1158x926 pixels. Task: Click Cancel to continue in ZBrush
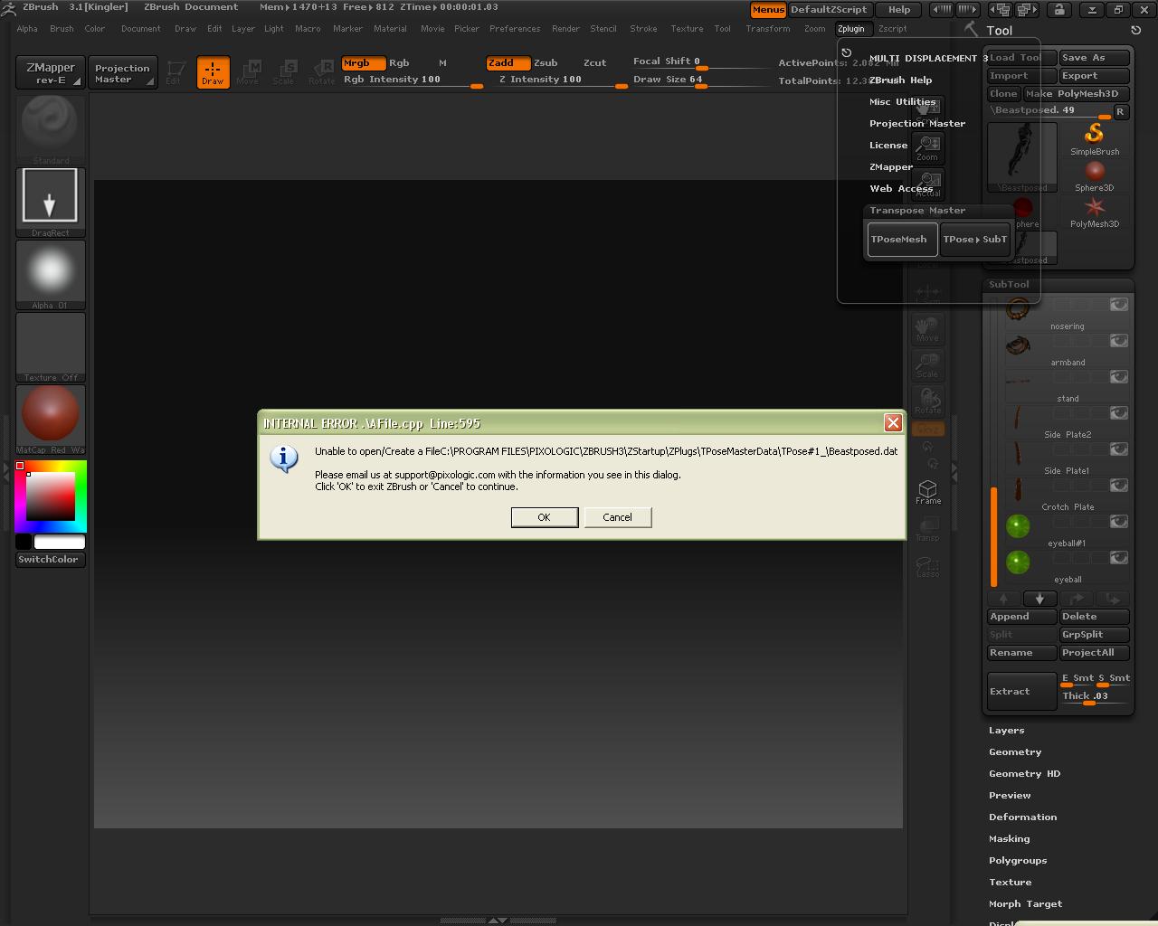tap(617, 517)
